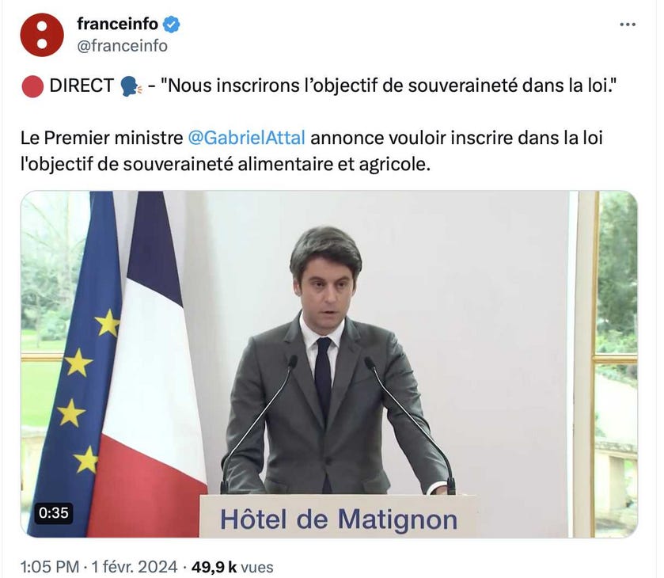
Task: Click the 1:05 PM timestamp
Action: coord(50,567)
